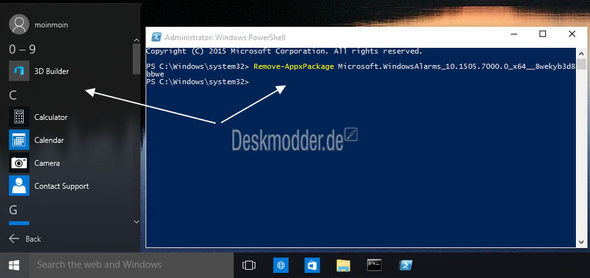Click the moinmoin username text
The image size is (590, 278).
click(x=51, y=25)
